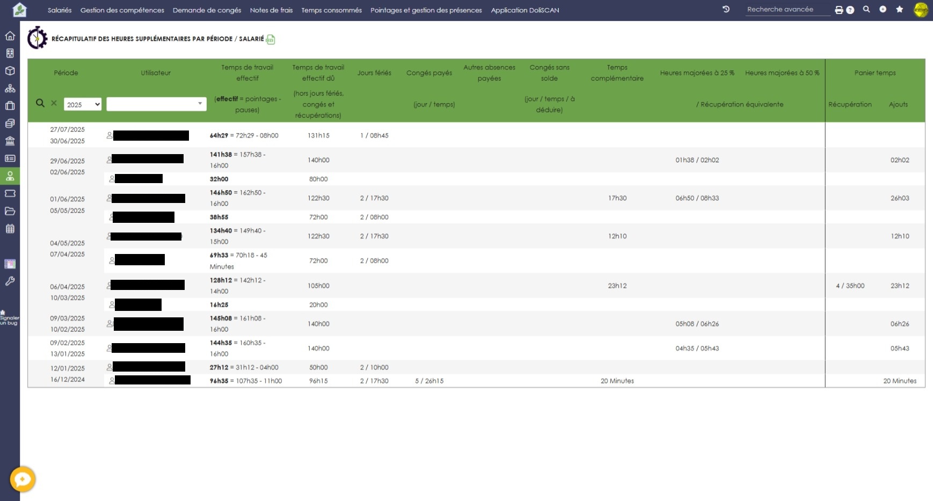Expand the Utilisateur filter dropdown
This screenshot has width=933, height=501.
coord(156,104)
